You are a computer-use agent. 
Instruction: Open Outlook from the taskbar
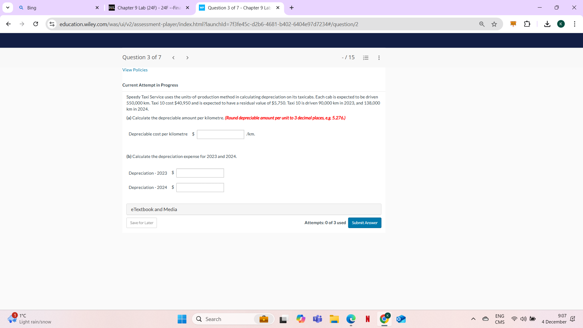click(401, 319)
